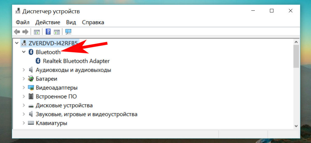Click the Батареи battery category icon

[x=31, y=79]
